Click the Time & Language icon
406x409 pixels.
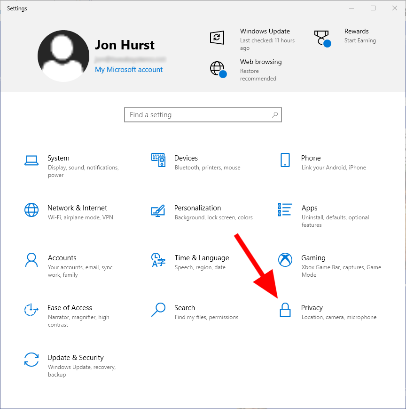click(x=158, y=260)
